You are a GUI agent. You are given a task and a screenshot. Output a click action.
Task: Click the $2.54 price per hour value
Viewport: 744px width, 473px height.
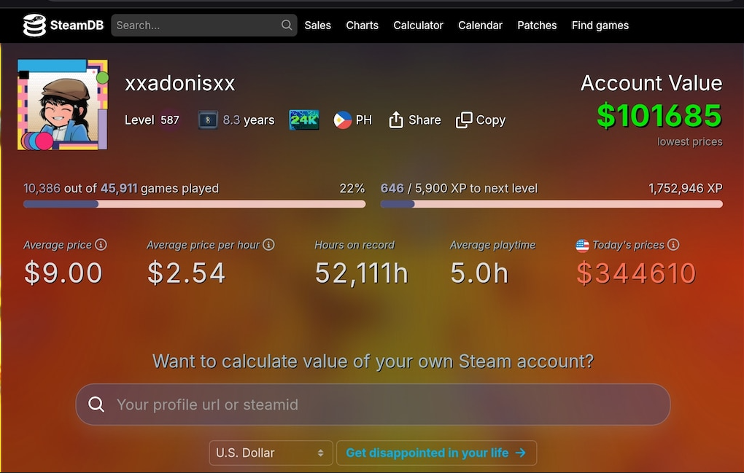point(186,273)
